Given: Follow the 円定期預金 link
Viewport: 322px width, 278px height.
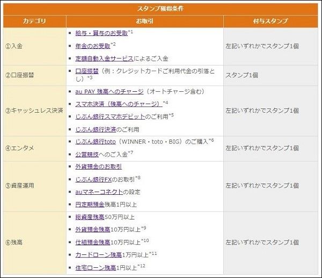Looking at the screenshot, I should (x=90, y=204).
